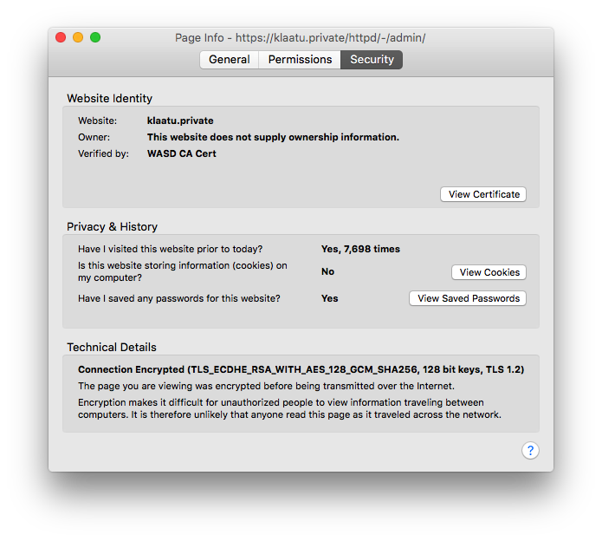Click 'This website does not supply ownership information.'
The image size is (602, 541).
click(273, 137)
